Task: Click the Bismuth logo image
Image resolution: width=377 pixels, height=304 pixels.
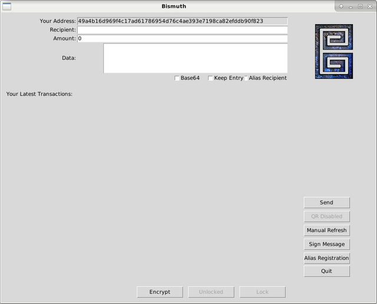Action: (334, 51)
